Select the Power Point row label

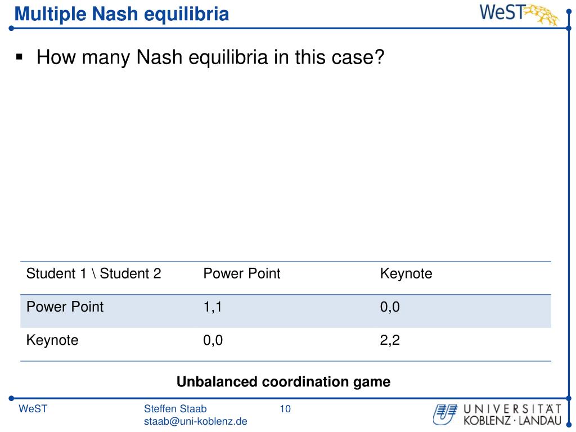65,307
